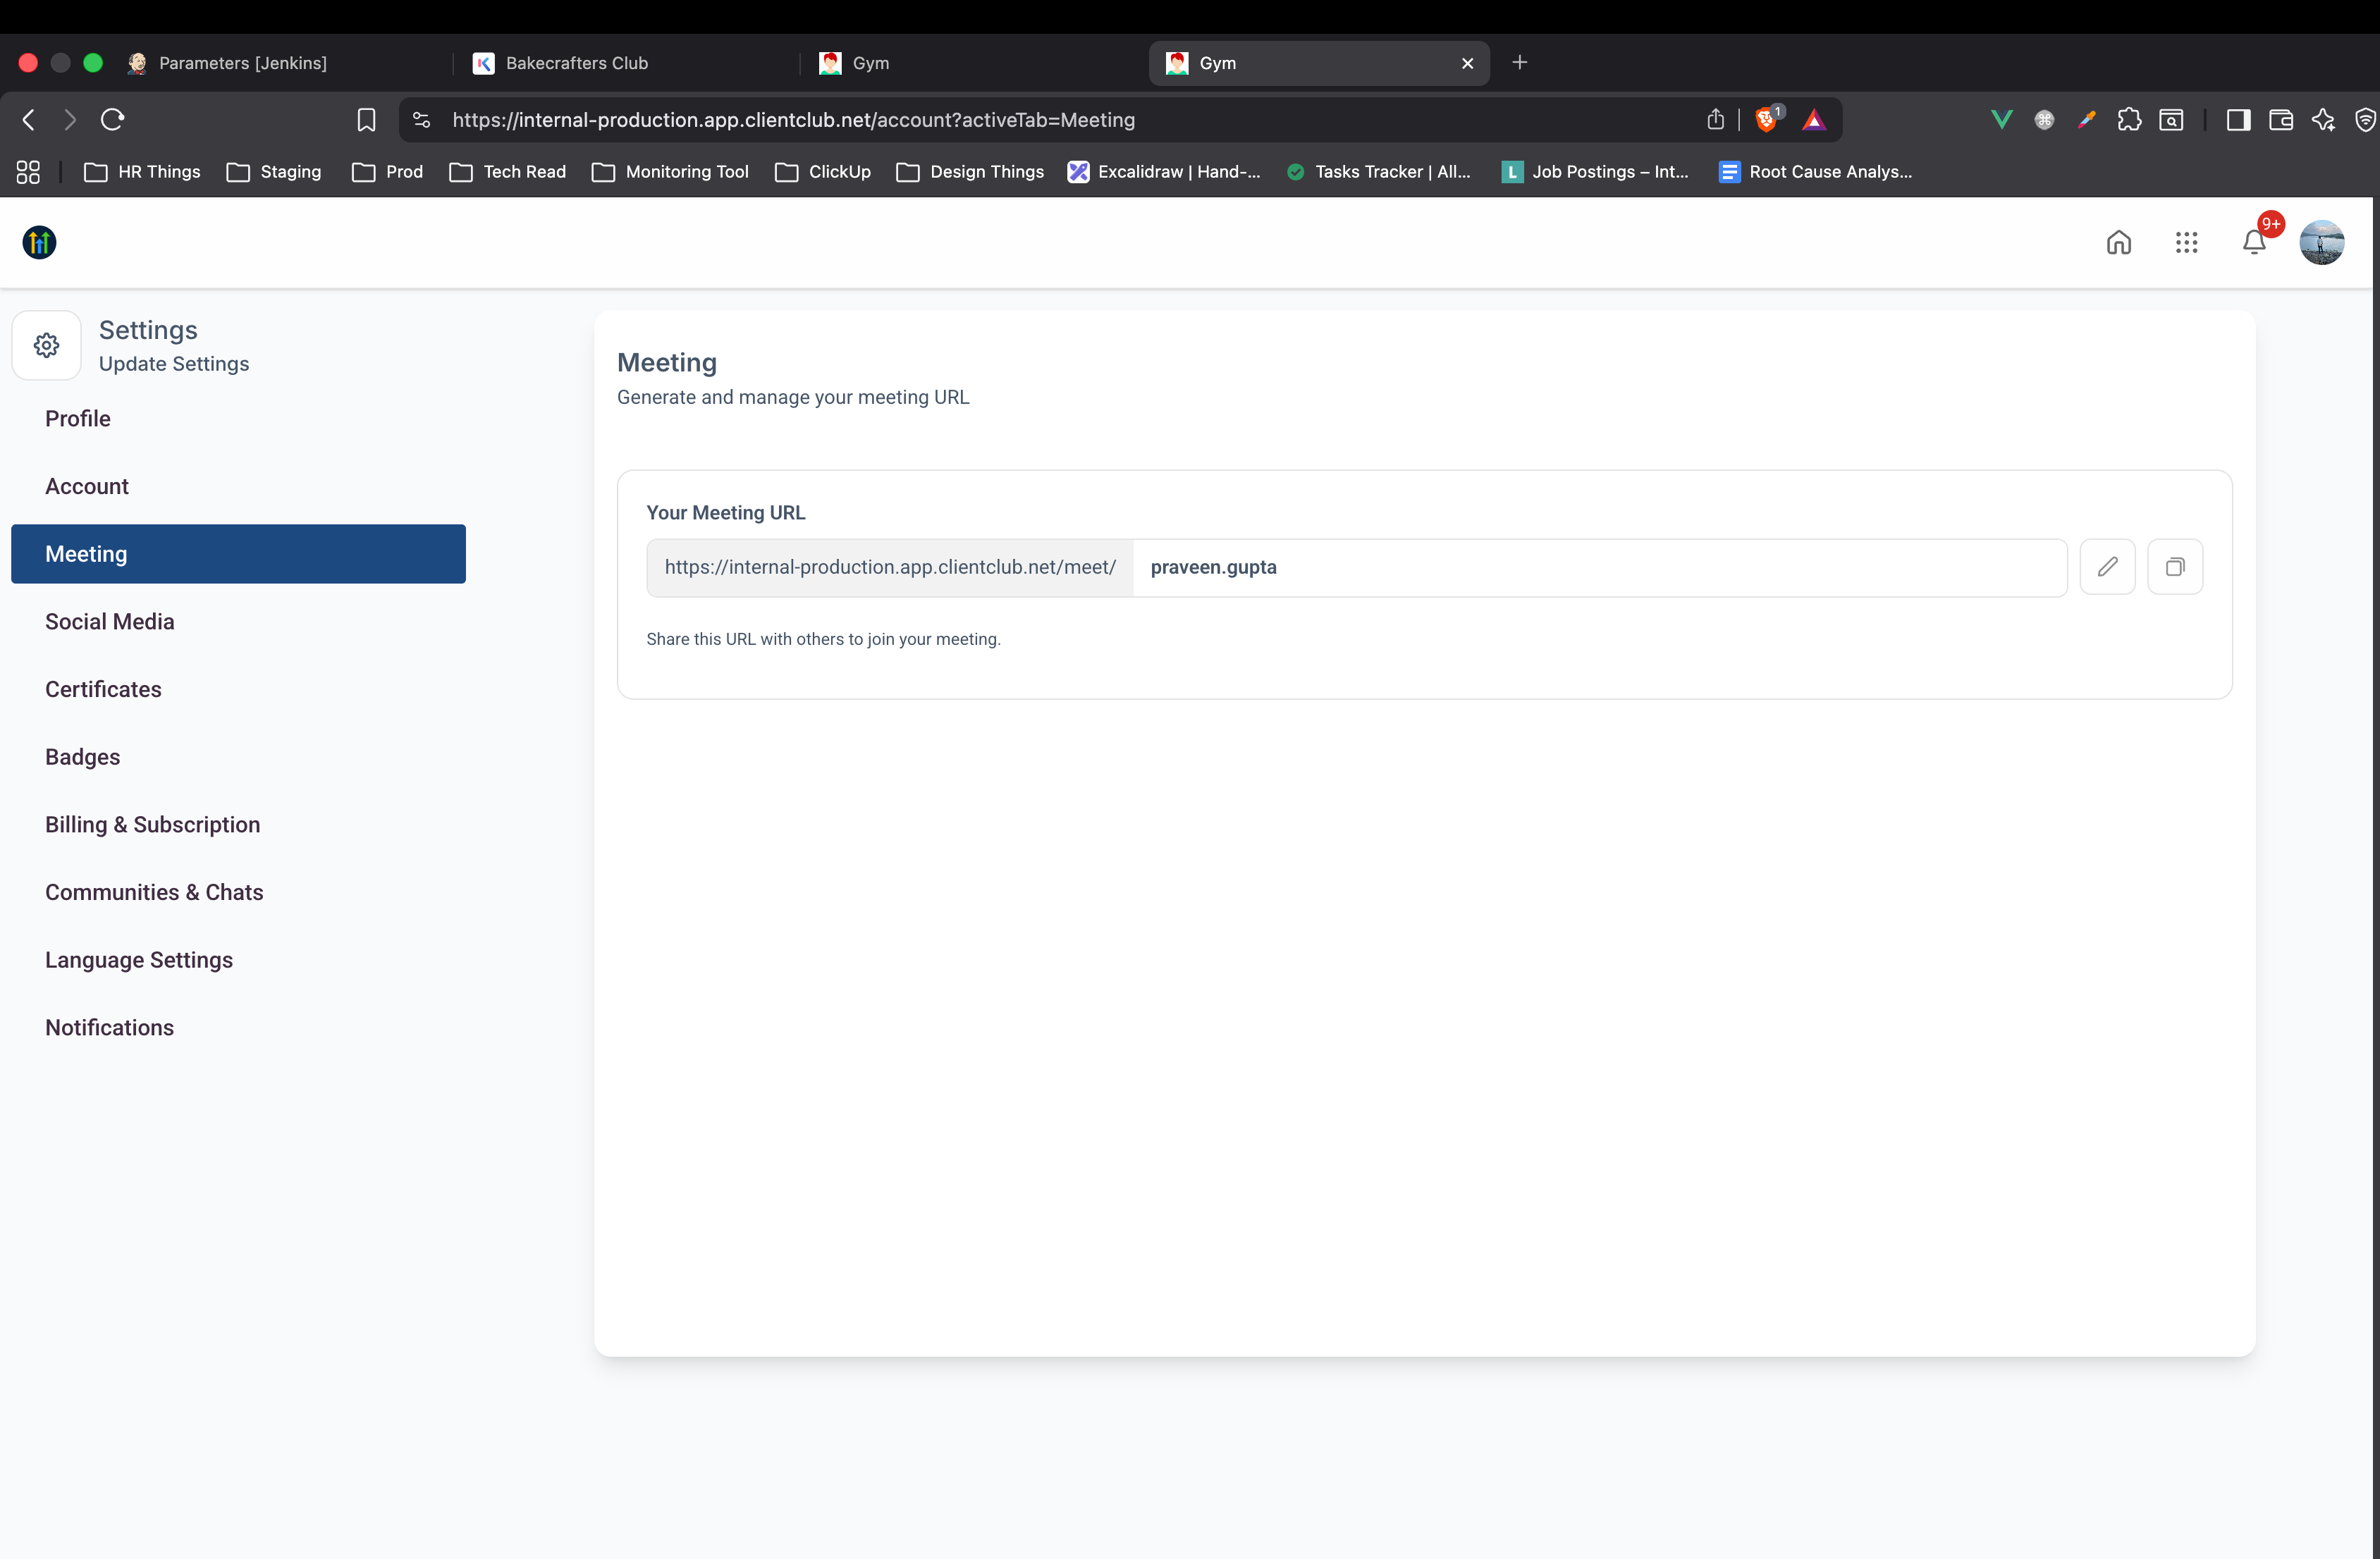The image size is (2380, 1559).
Task: Click the settings gear icon
Action: pyautogui.click(x=46, y=345)
